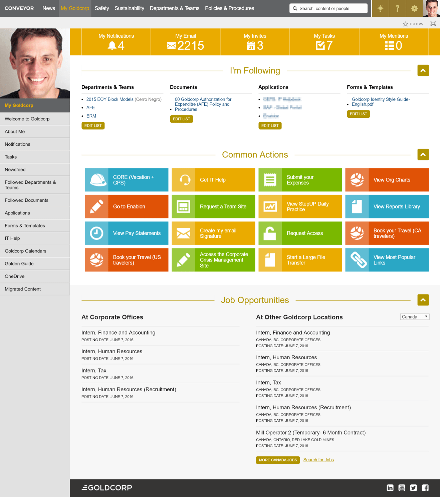Click the lightbulb ideas icon in header

380,8
